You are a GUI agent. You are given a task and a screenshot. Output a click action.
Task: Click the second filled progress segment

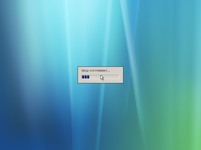85,77
